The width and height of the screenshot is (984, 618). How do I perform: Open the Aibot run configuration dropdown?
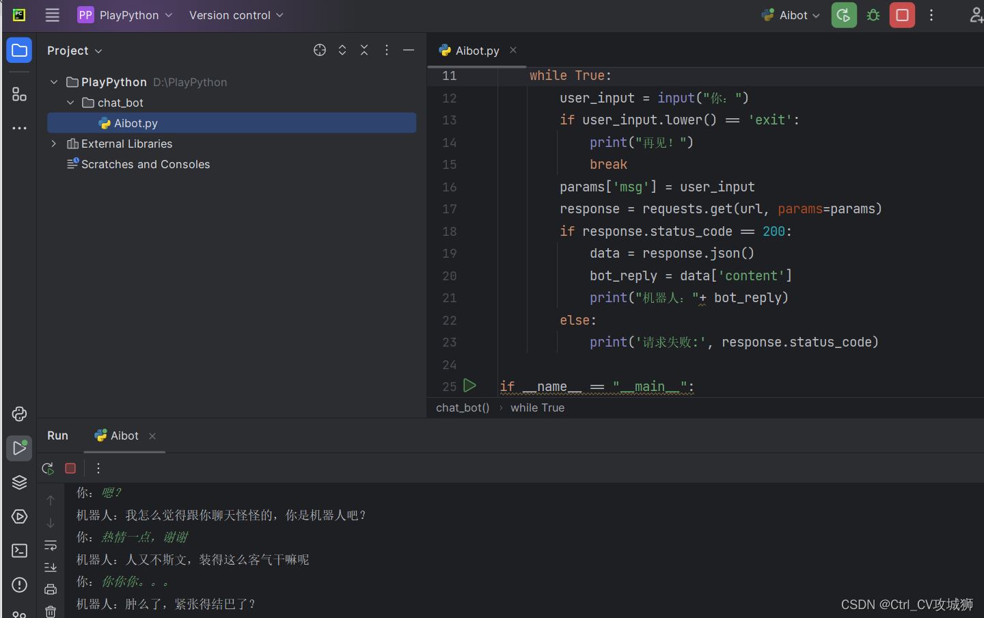pyautogui.click(x=791, y=15)
